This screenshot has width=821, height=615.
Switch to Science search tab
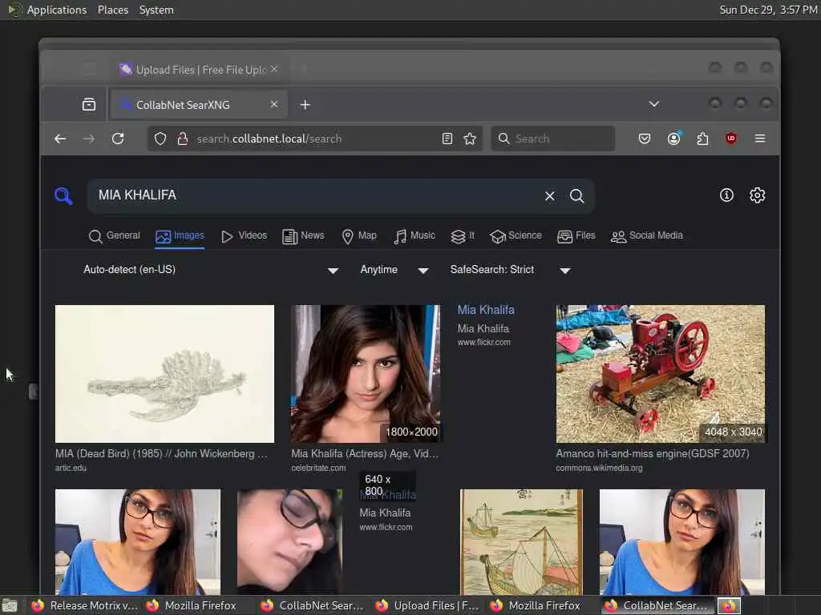tap(516, 236)
